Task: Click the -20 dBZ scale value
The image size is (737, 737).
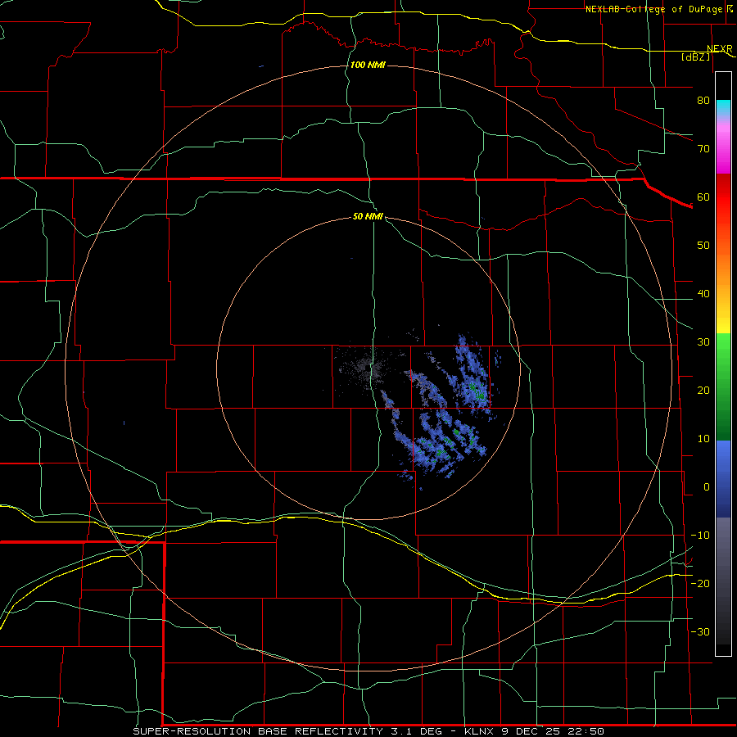Action: 700,583
